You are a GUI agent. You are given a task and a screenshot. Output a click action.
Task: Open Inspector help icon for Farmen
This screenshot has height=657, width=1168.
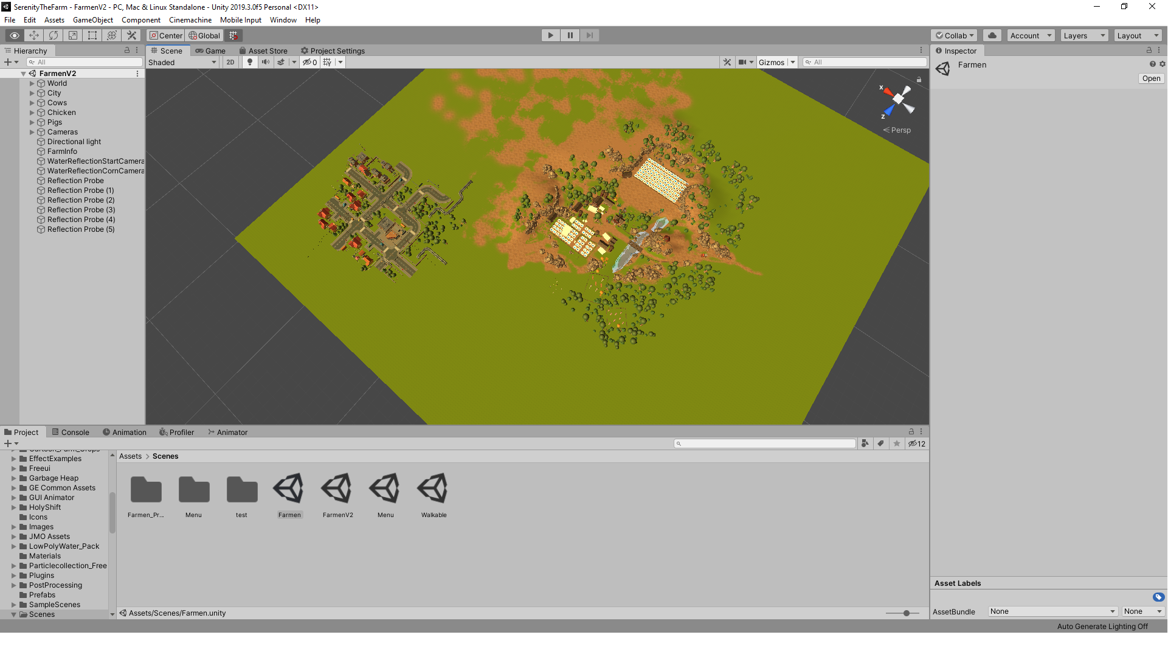coord(1152,64)
